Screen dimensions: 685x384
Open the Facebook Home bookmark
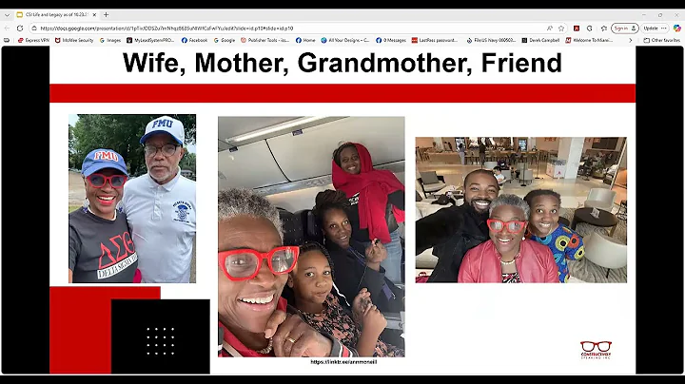pyautogui.click(x=305, y=40)
